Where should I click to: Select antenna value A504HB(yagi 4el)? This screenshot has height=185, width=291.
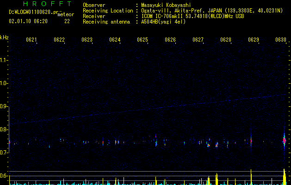(163, 22)
